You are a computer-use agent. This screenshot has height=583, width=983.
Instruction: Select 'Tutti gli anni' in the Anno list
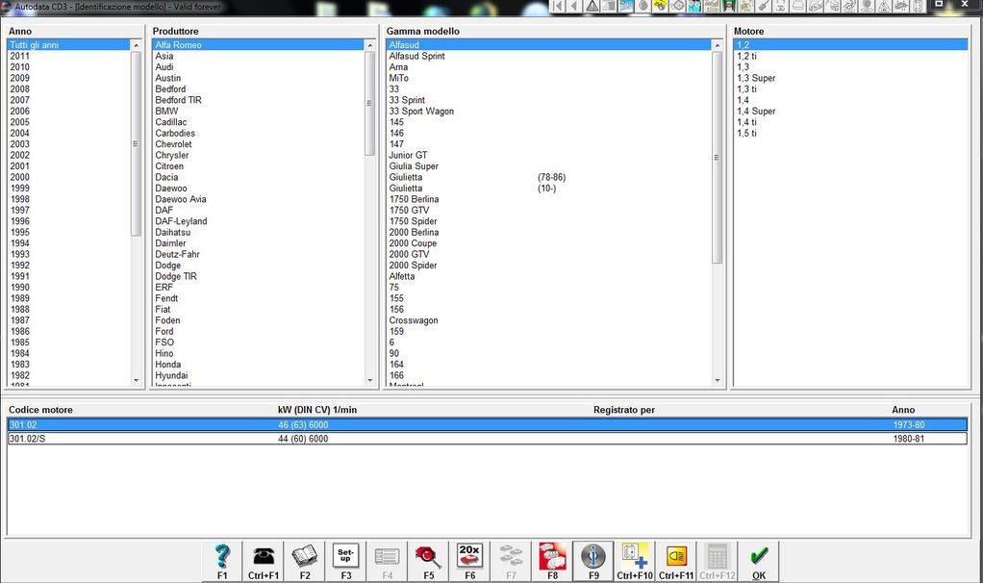coord(69,45)
